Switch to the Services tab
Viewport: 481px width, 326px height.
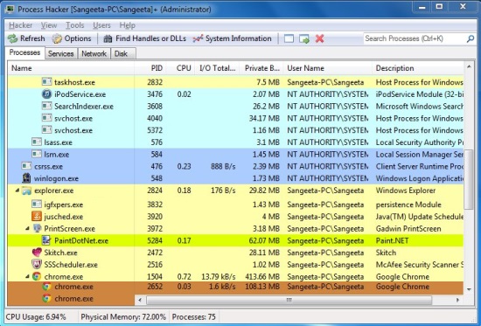[x=60, y=53]
